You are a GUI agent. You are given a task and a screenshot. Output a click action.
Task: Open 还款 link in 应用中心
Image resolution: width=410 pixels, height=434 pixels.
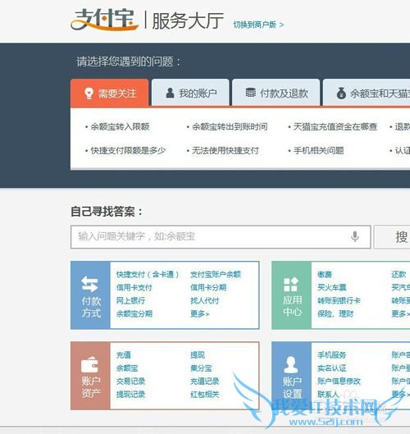point(399,275)
